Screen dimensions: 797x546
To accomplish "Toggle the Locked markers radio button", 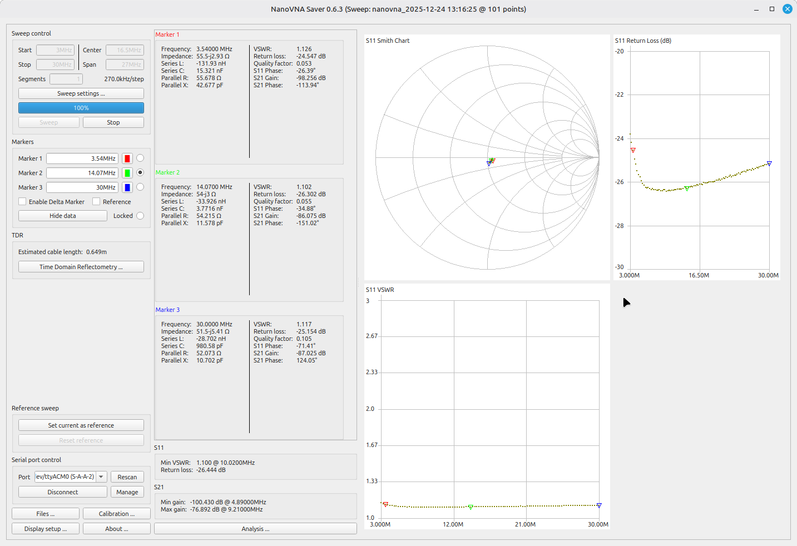I will 140,216.
